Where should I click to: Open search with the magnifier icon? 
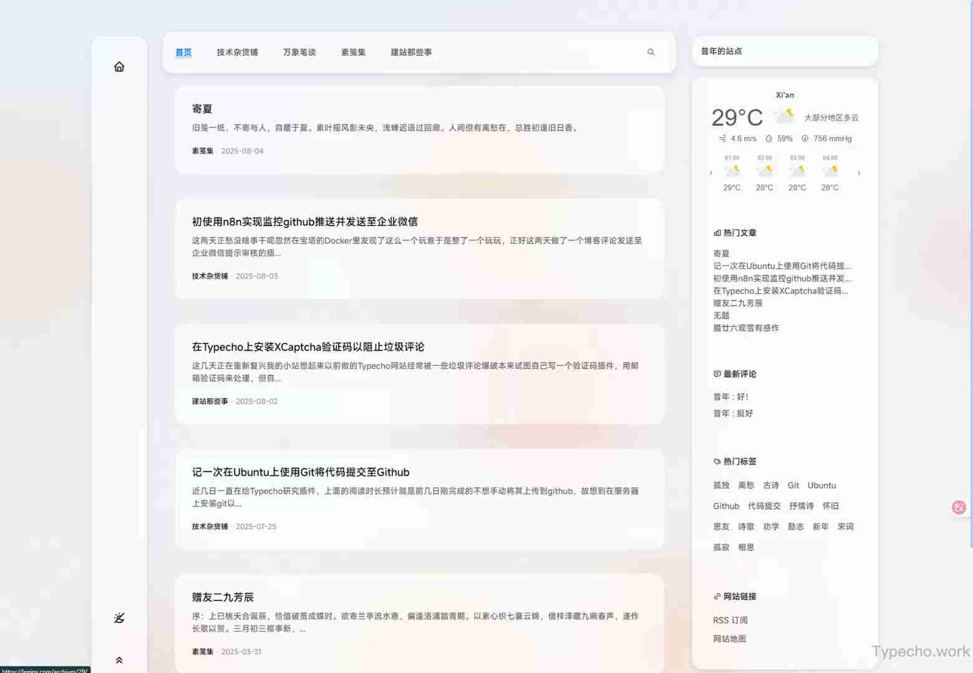[x=651, y=52]
